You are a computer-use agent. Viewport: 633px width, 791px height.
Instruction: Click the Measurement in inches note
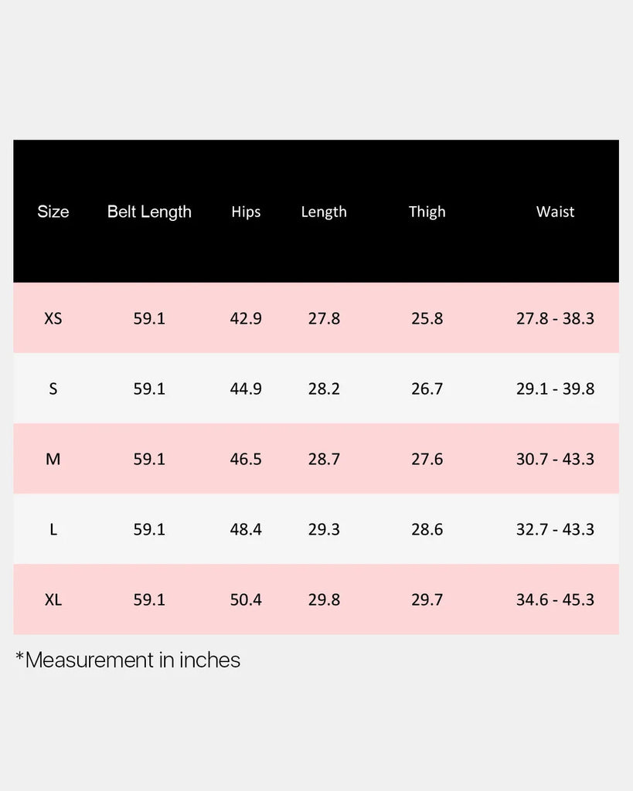click(128, 660)
